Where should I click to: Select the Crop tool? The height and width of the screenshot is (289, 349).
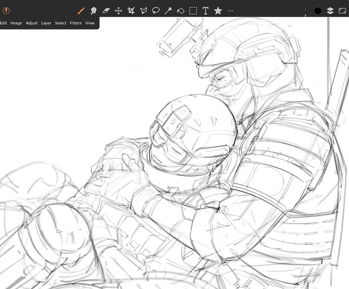[x=131, y=10]
